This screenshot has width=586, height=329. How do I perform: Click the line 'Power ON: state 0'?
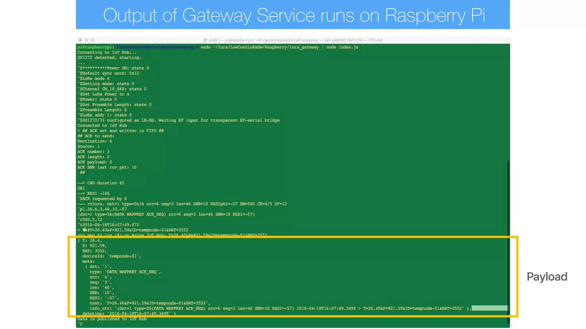(113, 68)
